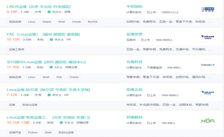Image resolution: width=224 pixels, height=137 pixels.
Task: Click chat icon beside A女士 招聘主管
Action: (x=51, y=67)
